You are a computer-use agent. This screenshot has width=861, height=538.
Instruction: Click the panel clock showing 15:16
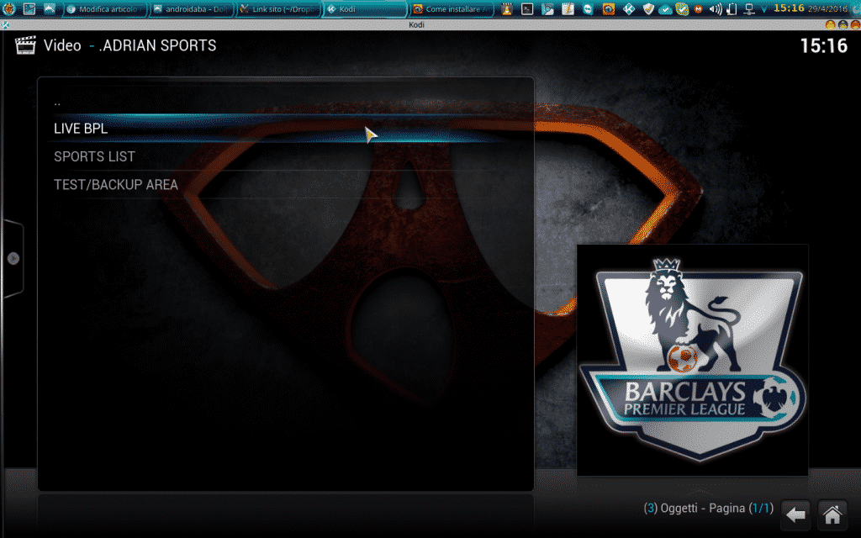[x=789, y=8]
